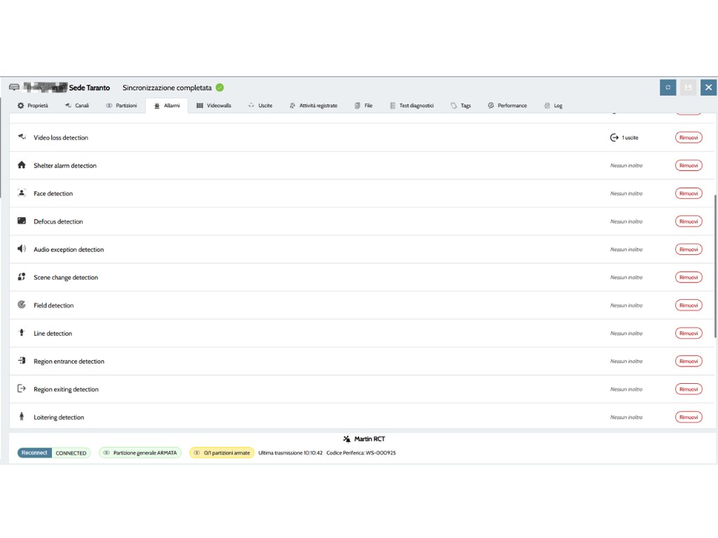
Task: Click the Loitering detection person icon
Action: click(x=22, y=416)
